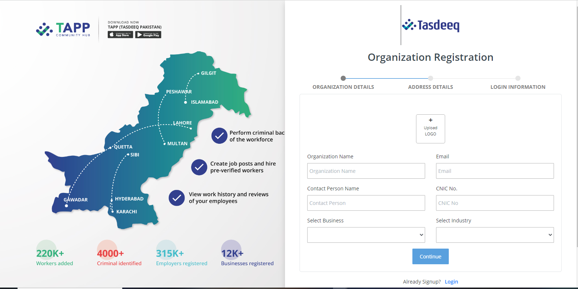Viewport: 578px width, 289px height.
Task: Click the Continue button
Action: pos(431,257)
